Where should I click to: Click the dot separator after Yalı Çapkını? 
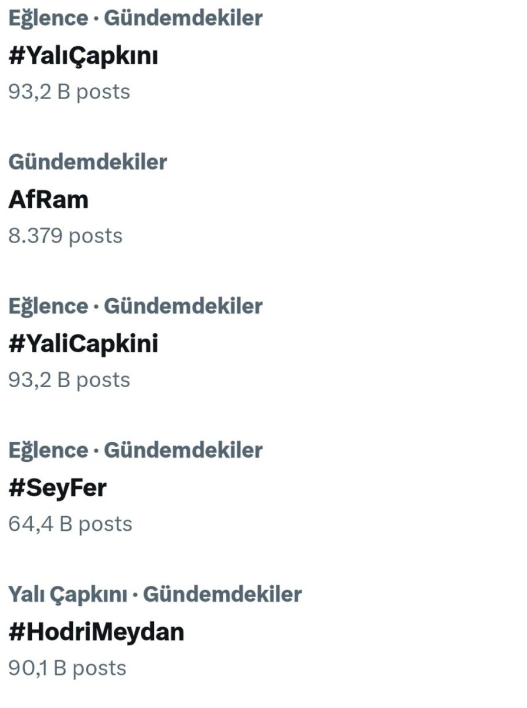tap(135, 595)
